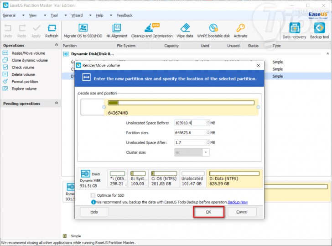Collapse the Dynamic Disk group
The image size is (332, 246).
pos(327,53)
